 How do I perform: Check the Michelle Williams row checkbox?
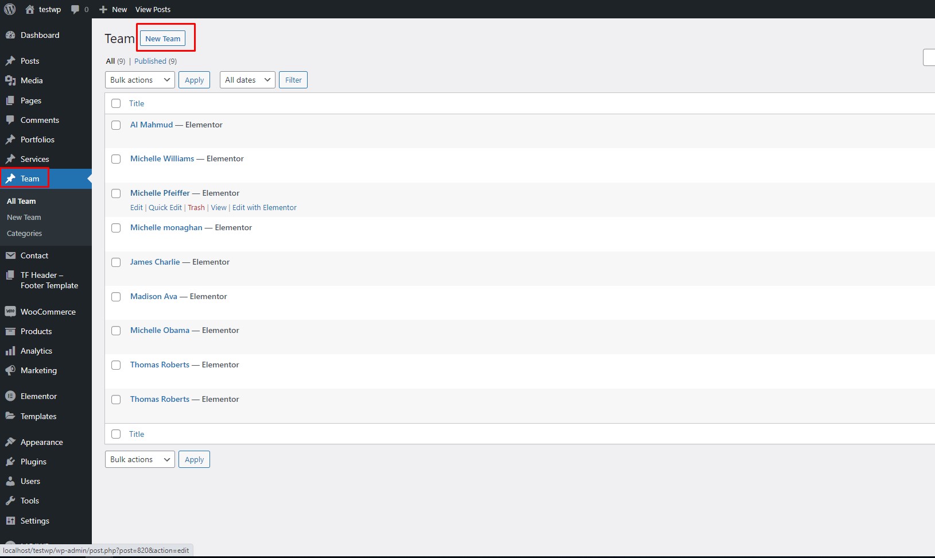click(116, 159)
